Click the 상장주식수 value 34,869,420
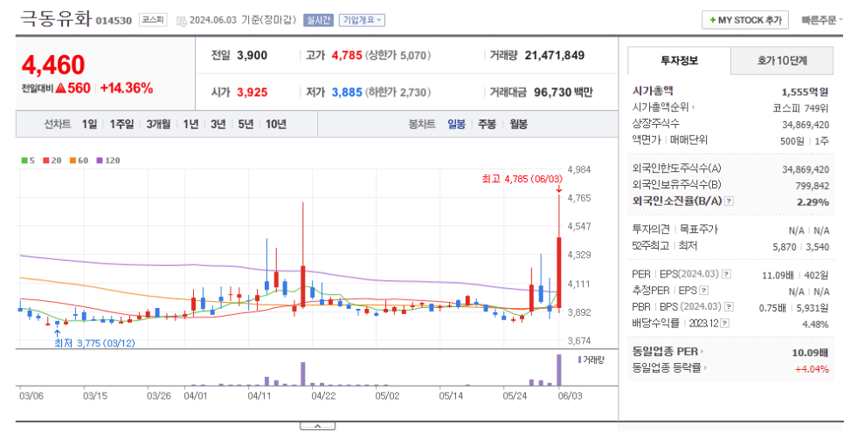The image size is (844, 431). tap(806, 125)
